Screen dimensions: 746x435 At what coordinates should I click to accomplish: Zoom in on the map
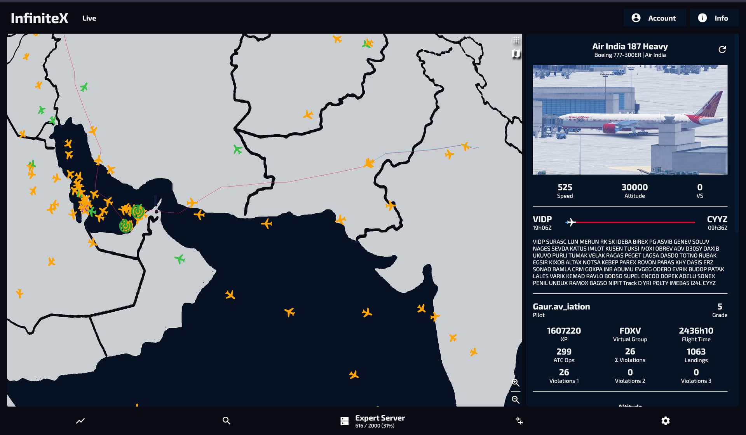[x=516, y=383]
